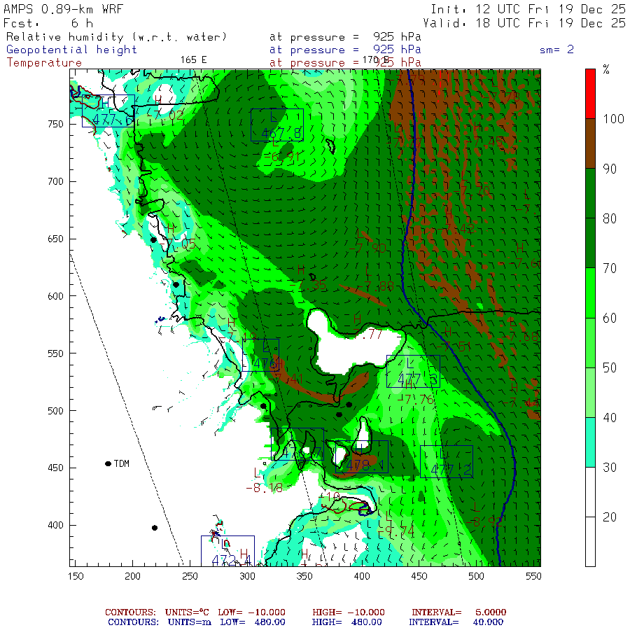Click the horizontal axis tick label '300'
630x630 pixels.
(247, 577)
